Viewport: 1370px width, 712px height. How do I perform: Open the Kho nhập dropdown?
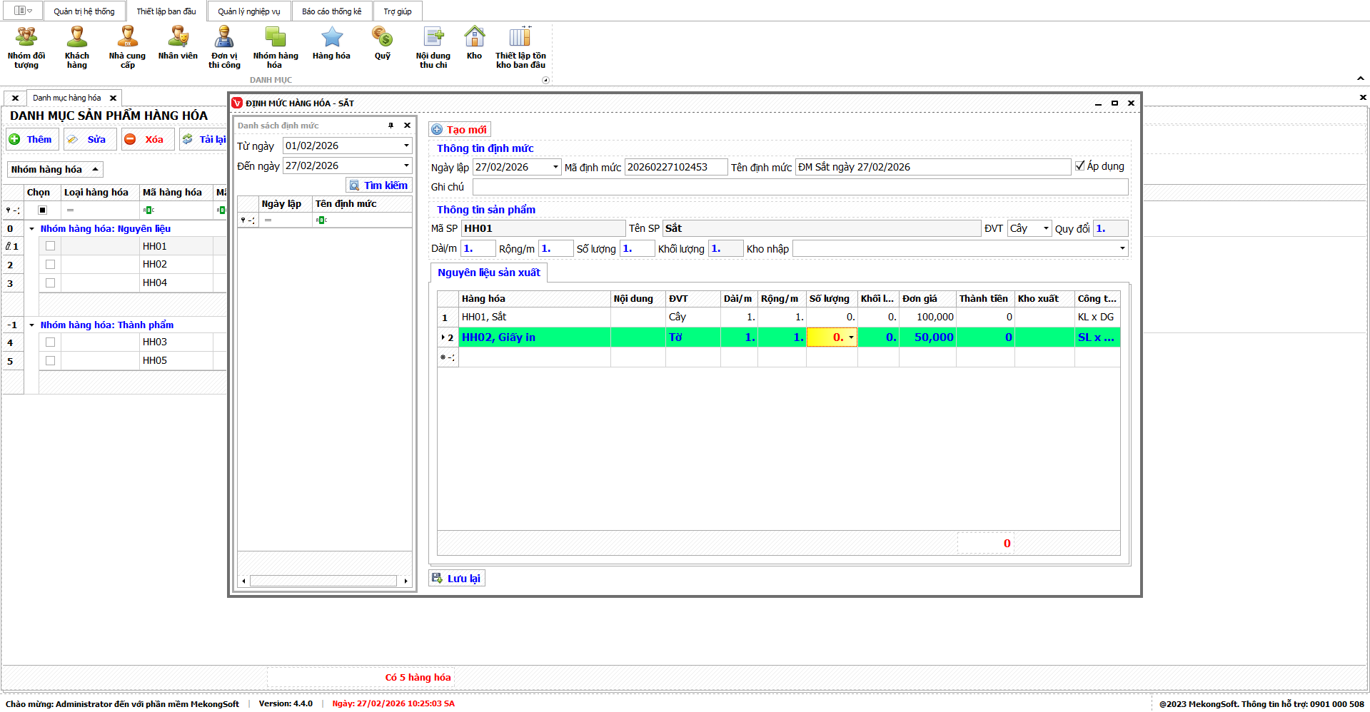pos(1122,249)
